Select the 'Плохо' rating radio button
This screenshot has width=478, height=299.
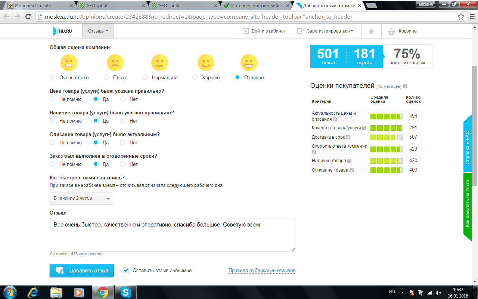106,77
